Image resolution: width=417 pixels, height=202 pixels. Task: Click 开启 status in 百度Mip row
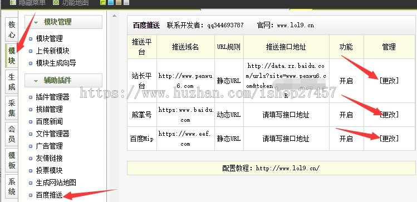[x=346, y=139]
